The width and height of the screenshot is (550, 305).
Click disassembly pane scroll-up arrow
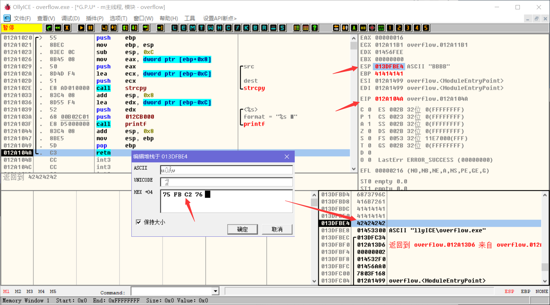(354, 38)
